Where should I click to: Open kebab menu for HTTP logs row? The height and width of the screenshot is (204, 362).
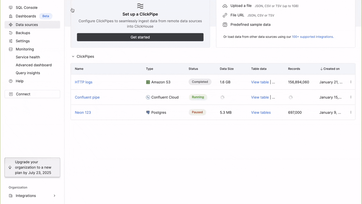tap(351, 82)
